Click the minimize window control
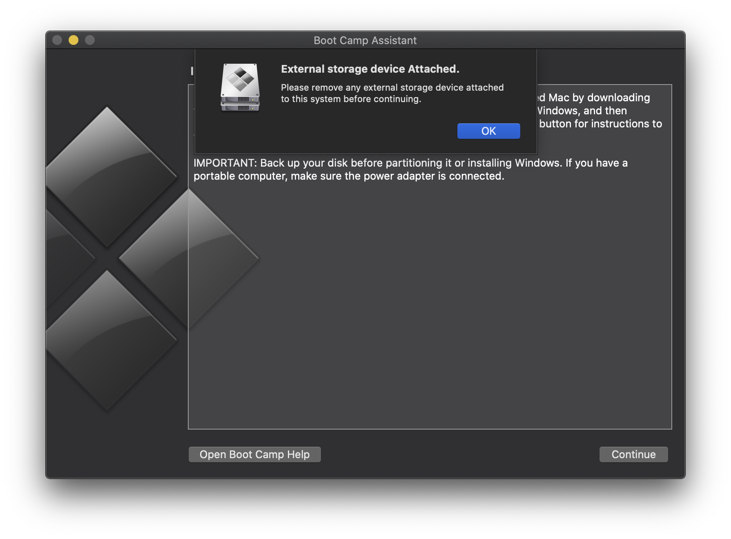The height and width of the screenshot is (539, 731). pyautogui.click(x=74, y=40)
